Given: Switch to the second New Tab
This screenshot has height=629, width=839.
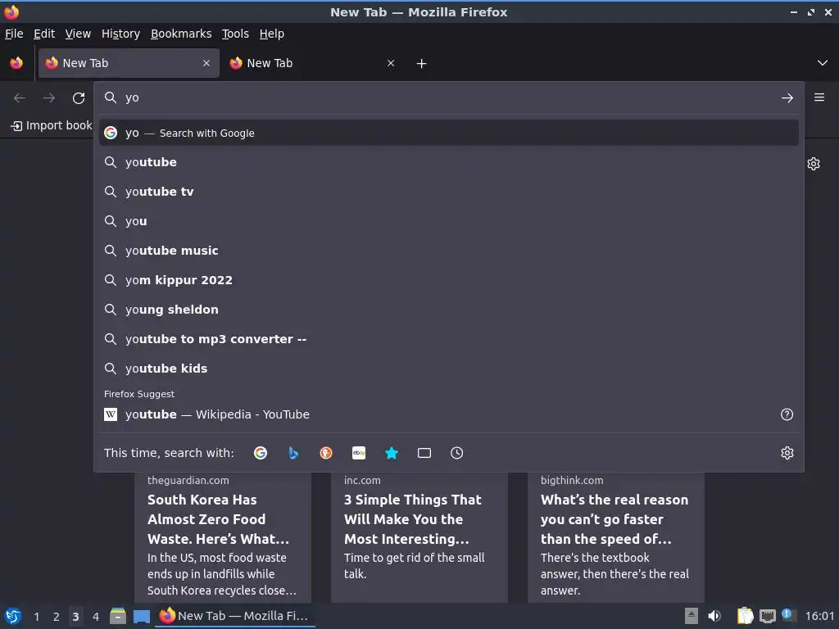Looking at the screenshot, I should (312, 63).
